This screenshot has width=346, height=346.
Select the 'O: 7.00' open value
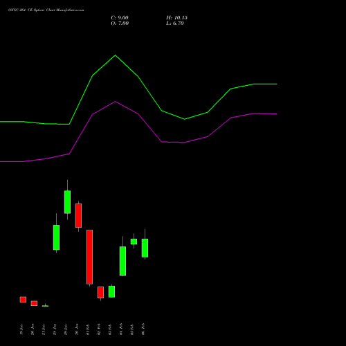click(120, 24)
